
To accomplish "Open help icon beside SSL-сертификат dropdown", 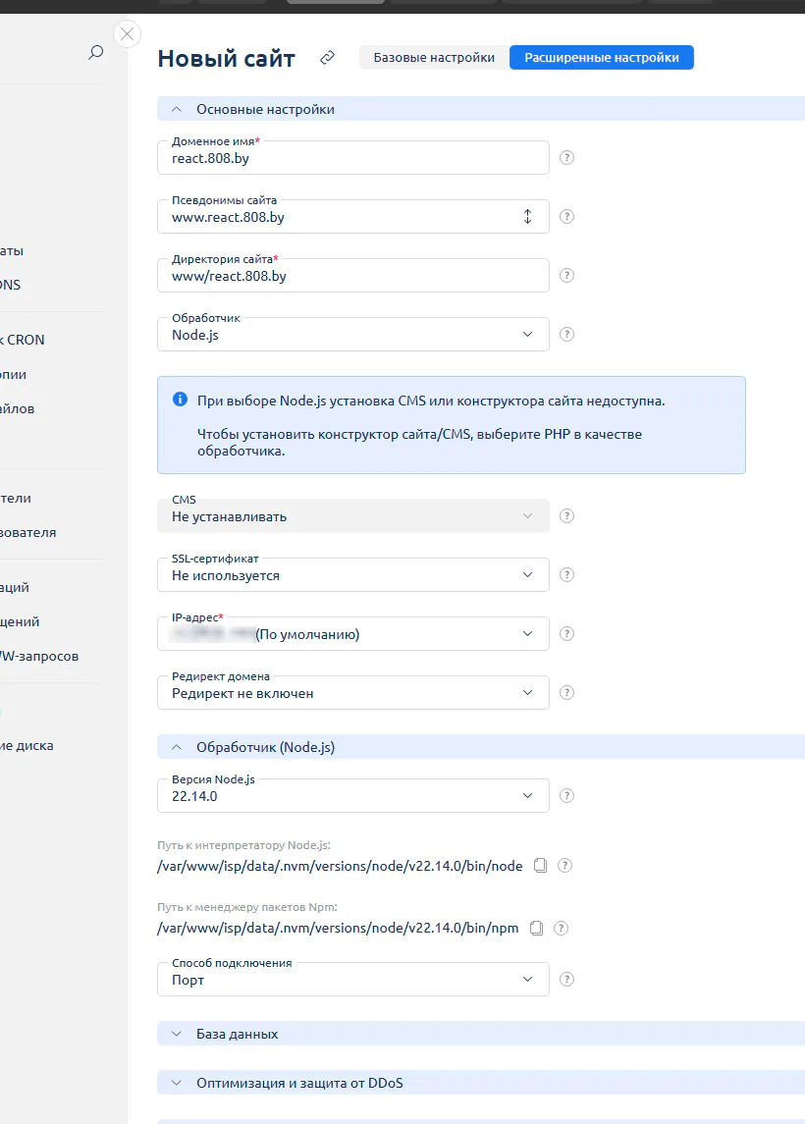I will (566, 574).
